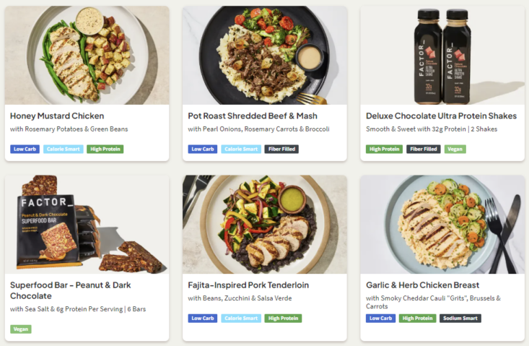Select Sodium Smart tag on Garlic Herb Chicken

click(460, 318)
